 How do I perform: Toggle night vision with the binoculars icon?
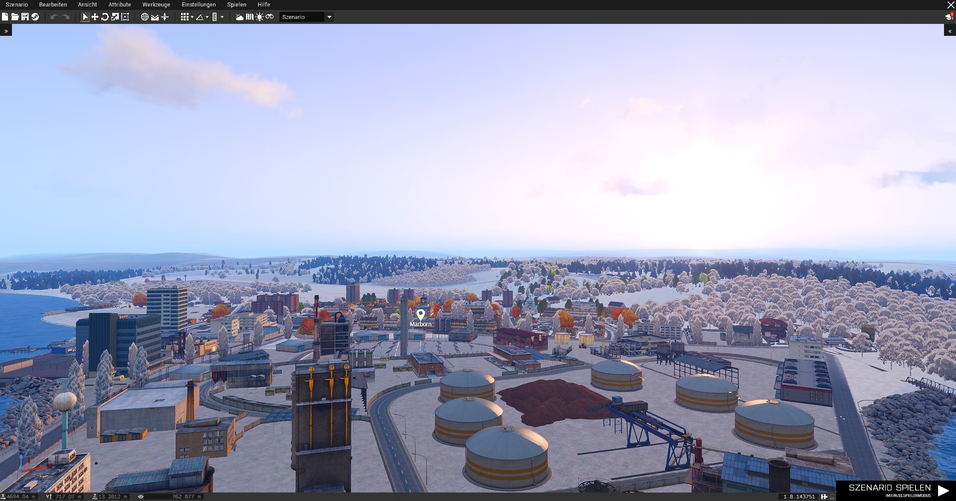point(269,17)
